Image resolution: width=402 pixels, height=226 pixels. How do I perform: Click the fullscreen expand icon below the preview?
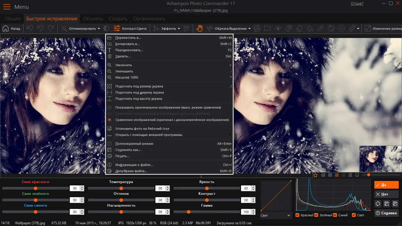coord(350,175)
